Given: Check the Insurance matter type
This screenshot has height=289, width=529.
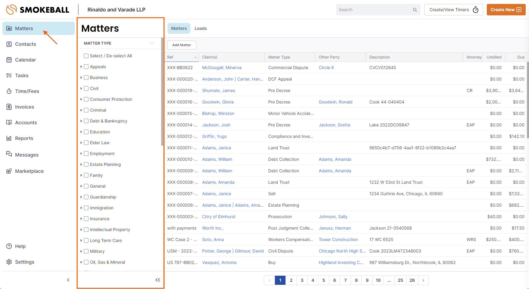Looking at the screenshot, I should point(86,219).
